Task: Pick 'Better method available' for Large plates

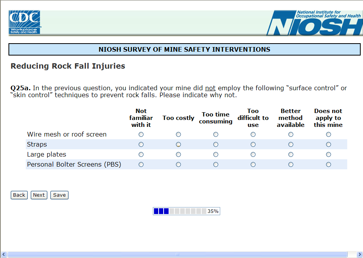Action: click(x=291, y=154)
